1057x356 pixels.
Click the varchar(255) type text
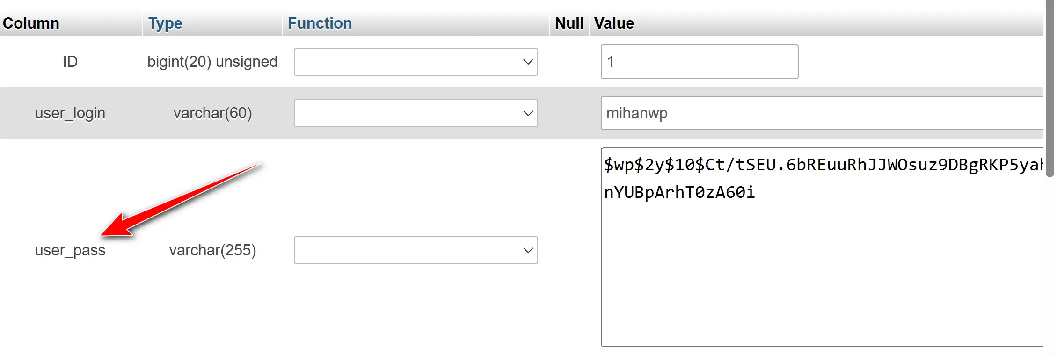212,250
